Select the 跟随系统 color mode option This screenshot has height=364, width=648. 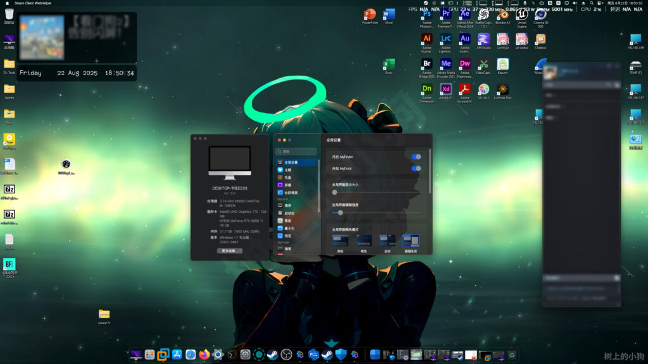[x=411, y=243]
